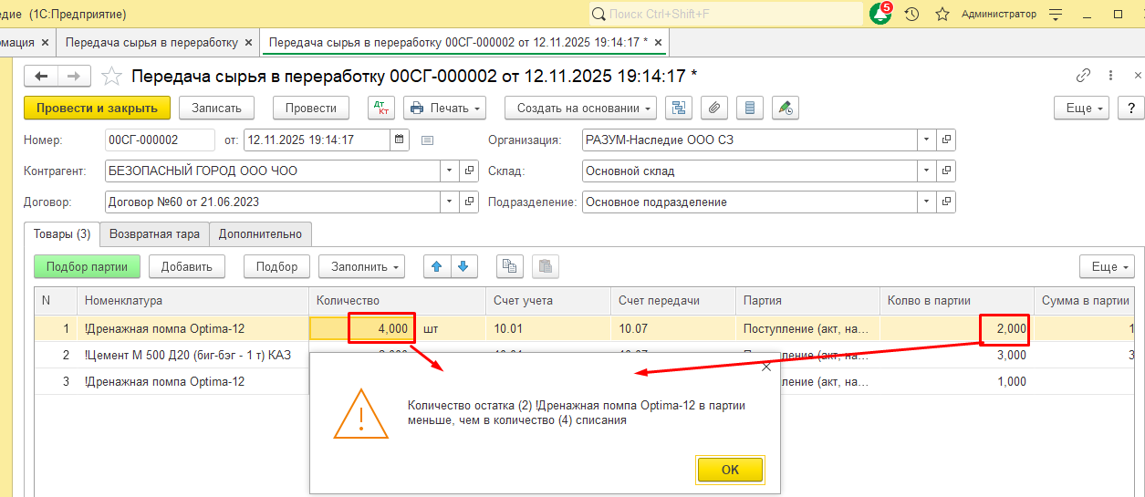Open the history clock icon
This screenshot has width=1145, height=497.
[911, 15]
